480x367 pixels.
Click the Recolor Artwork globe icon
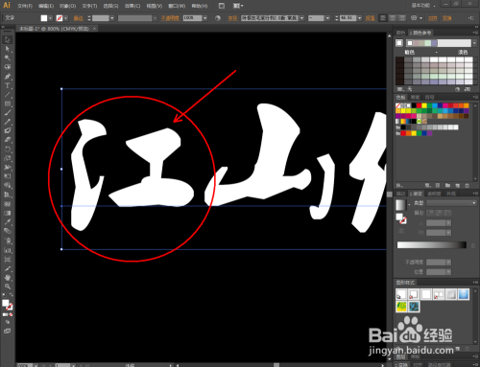click(x=218, y=18)
